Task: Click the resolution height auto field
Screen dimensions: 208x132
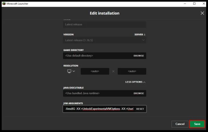Action: (132, 71)
